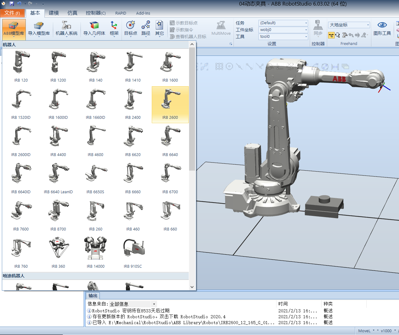Select the IRB 6640 LeanID robot
This screenshot has height=335, width=399.
(x=58, y=179)
